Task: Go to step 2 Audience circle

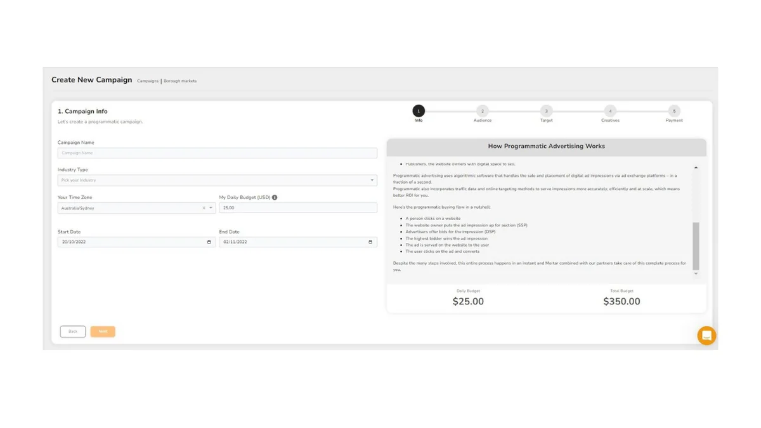Action: tap(482, 111)
